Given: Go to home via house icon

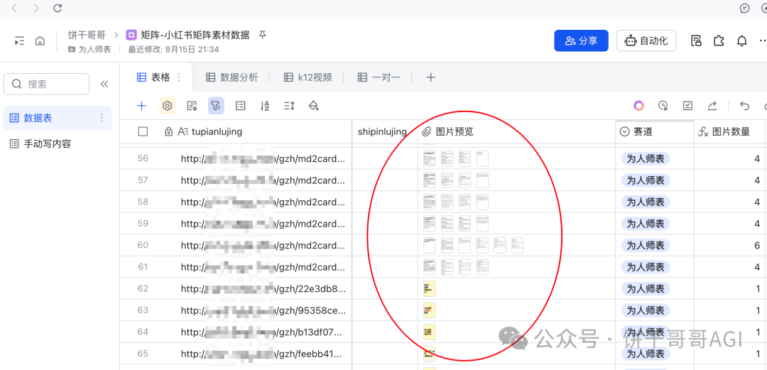Looking at the screenshot, I should pyautogui.click(x=40, y=41).
